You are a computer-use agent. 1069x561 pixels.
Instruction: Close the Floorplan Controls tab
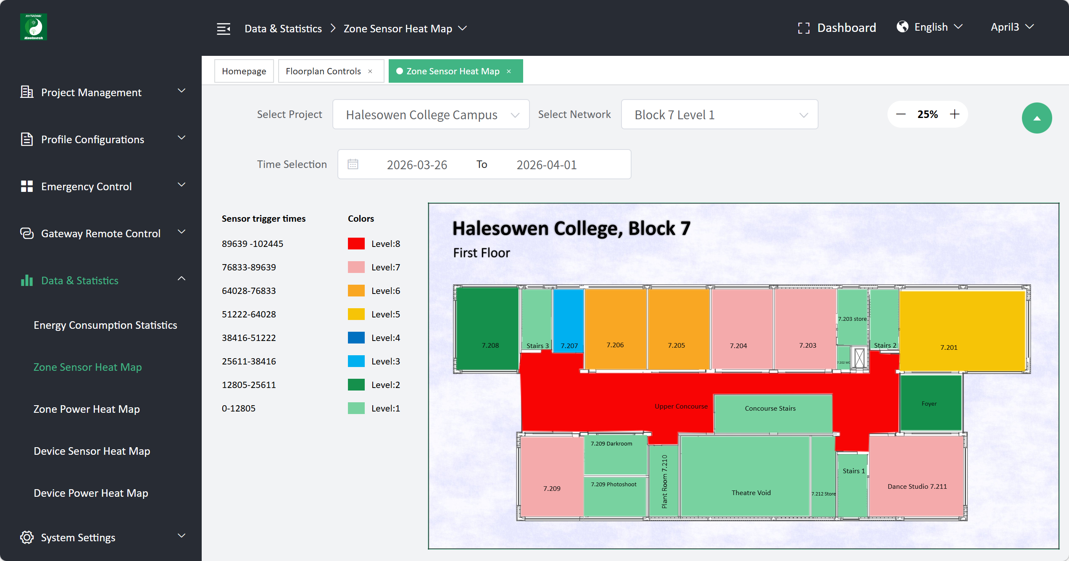tap(370, 71)
